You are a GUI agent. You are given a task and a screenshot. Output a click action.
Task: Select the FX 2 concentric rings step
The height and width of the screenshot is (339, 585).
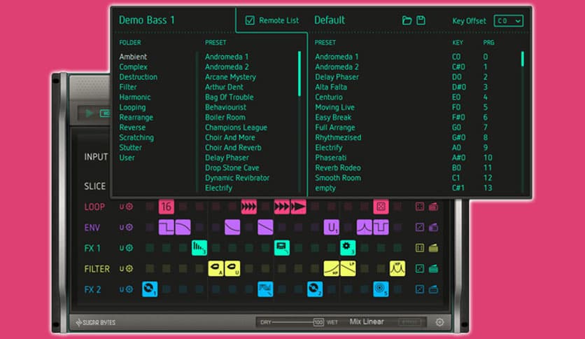pos(381,289)
